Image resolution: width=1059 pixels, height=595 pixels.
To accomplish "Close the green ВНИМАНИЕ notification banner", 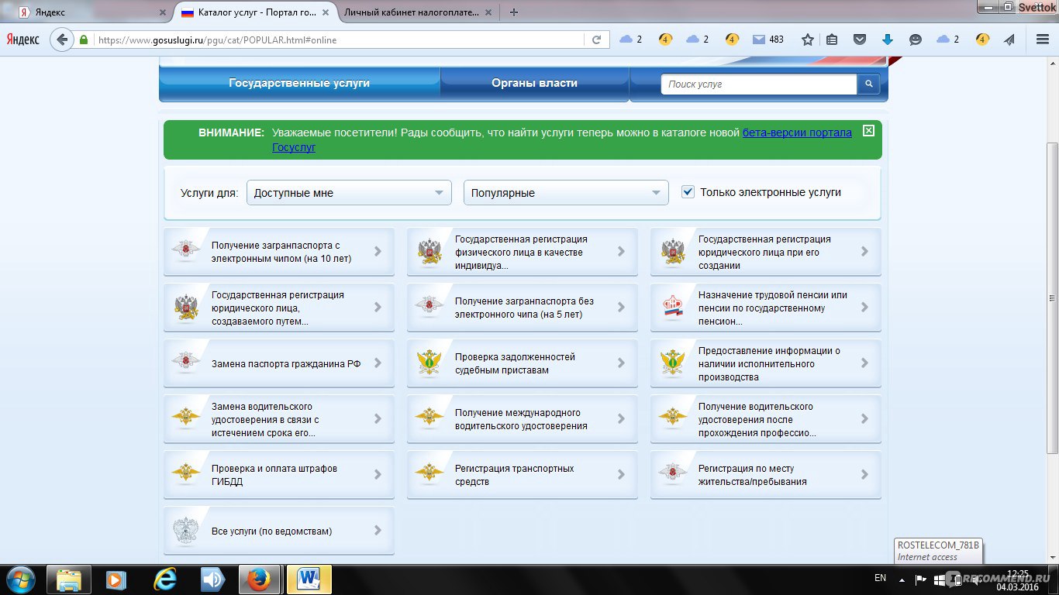I will point(868,130).
